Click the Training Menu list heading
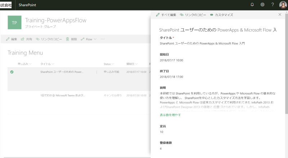This screenshot has width=288, height=158. (25, 53)
